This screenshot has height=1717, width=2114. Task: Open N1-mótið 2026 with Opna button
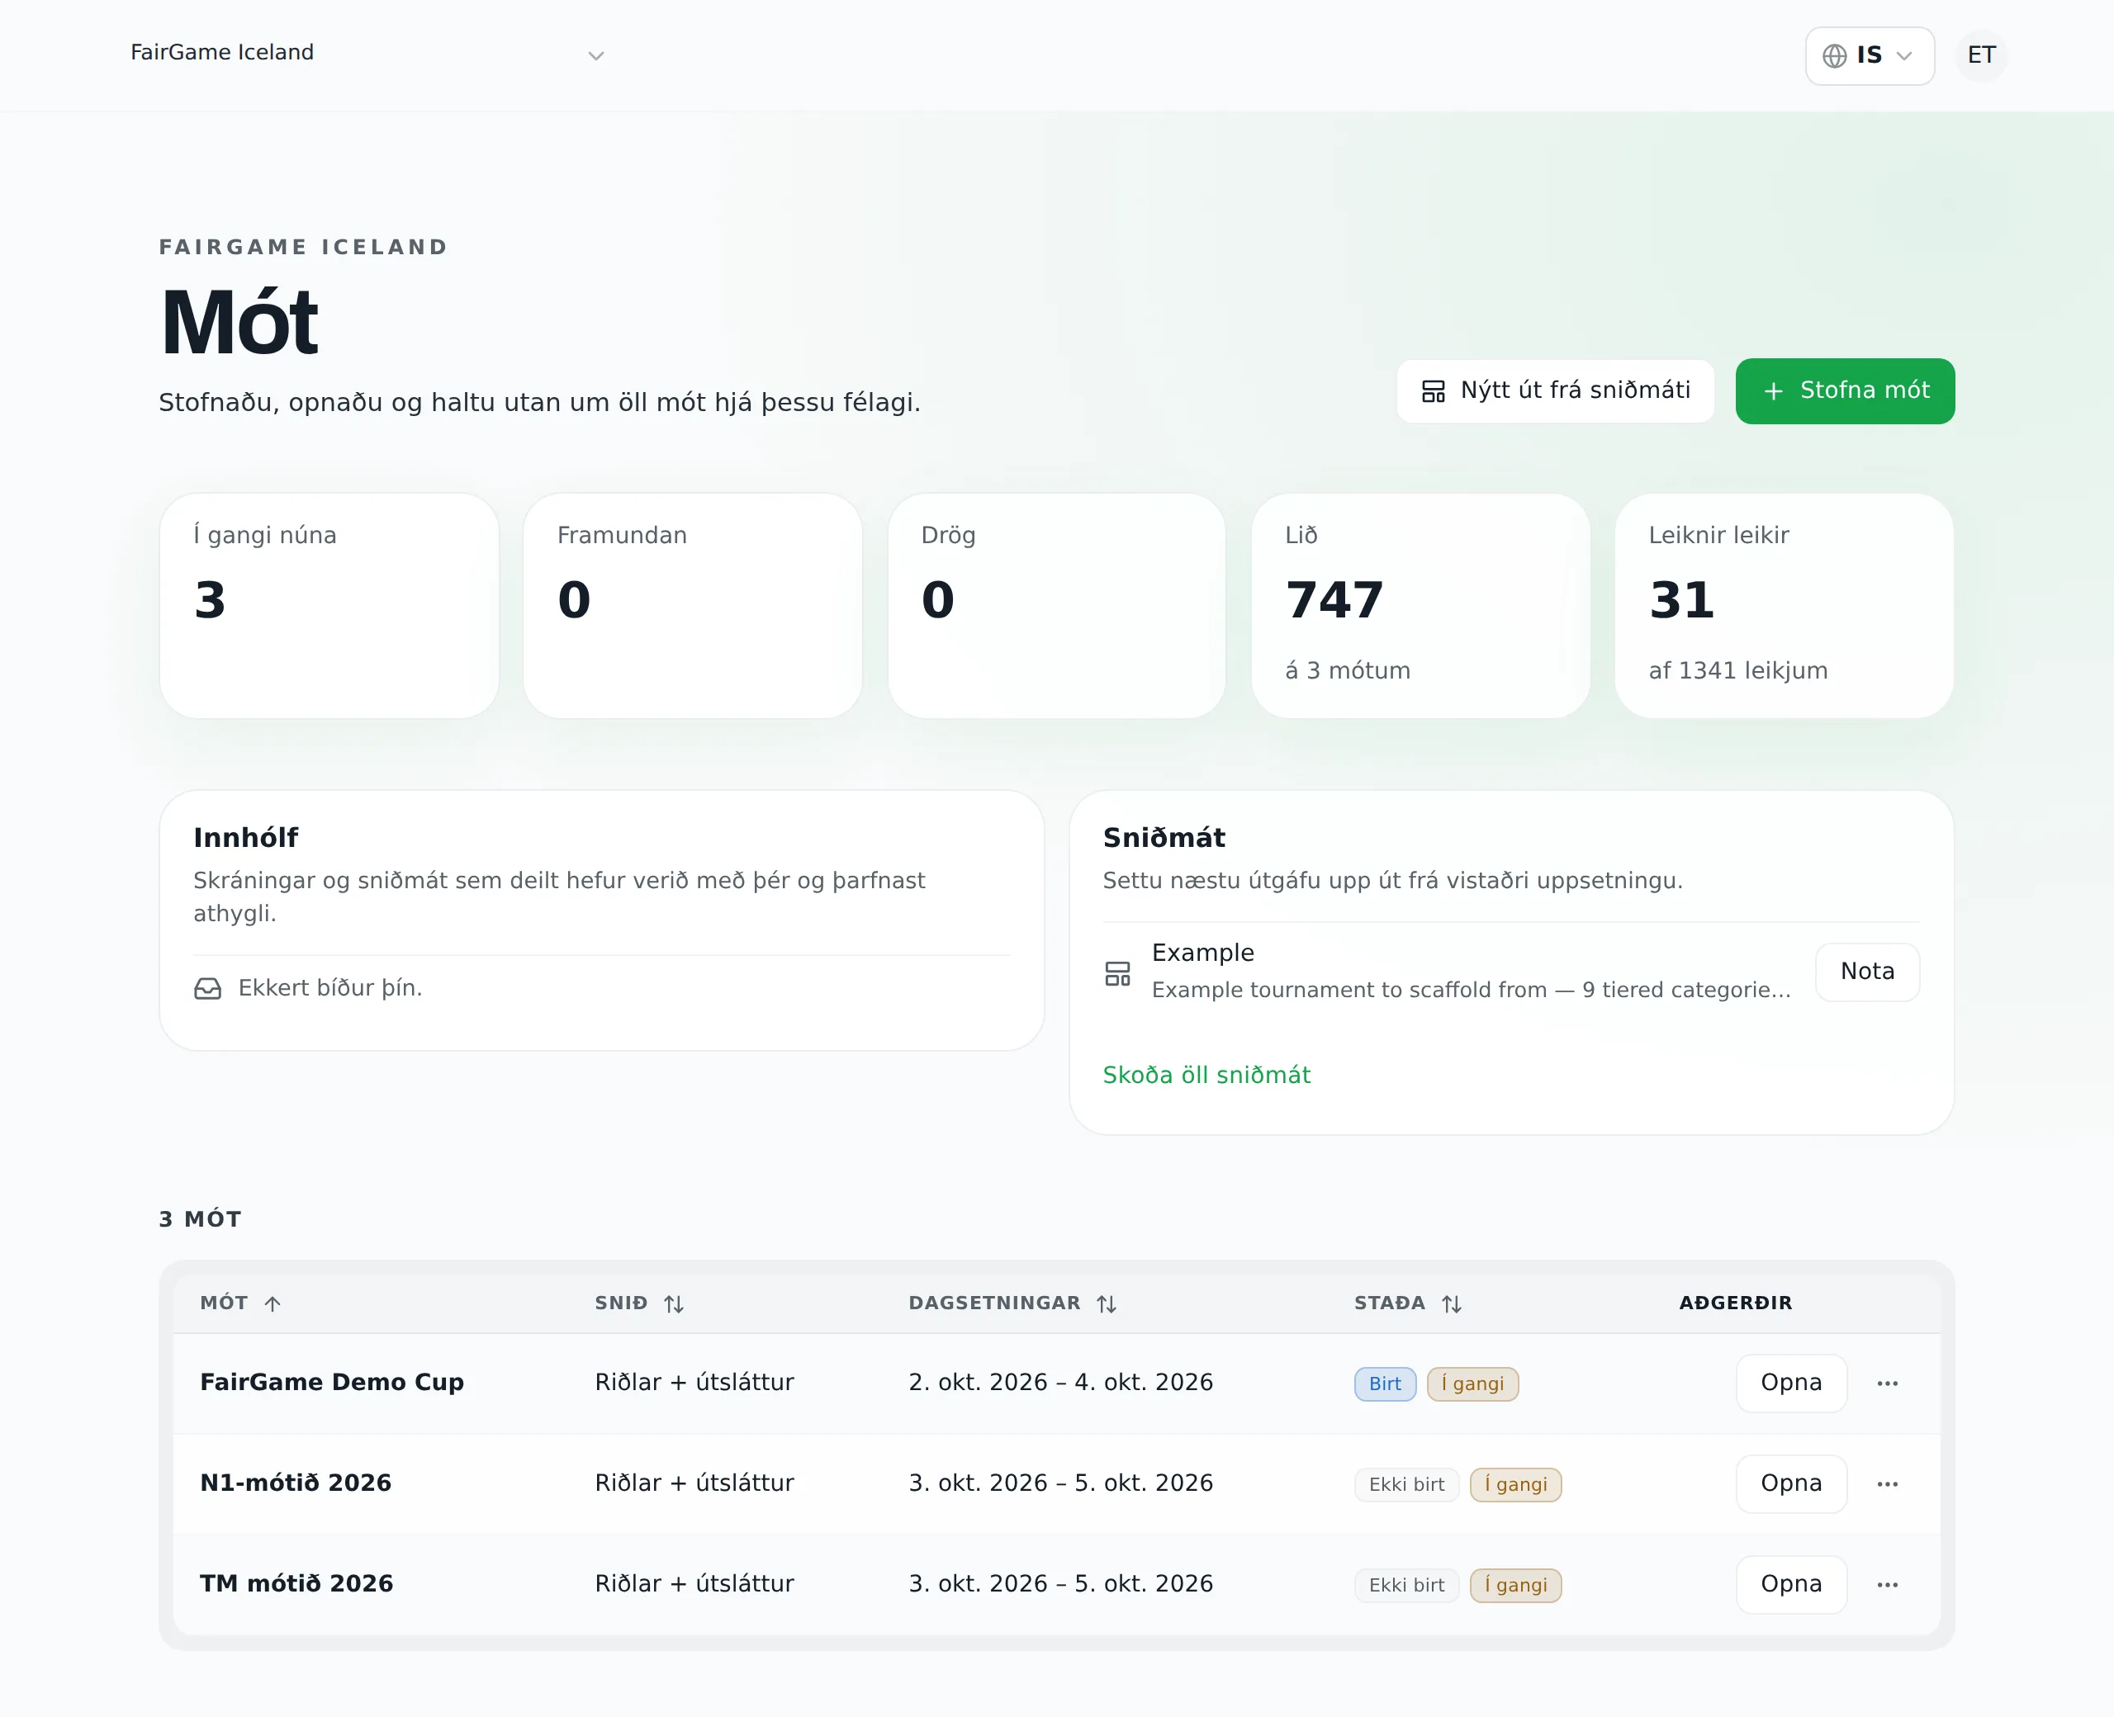(1790, 1483)
